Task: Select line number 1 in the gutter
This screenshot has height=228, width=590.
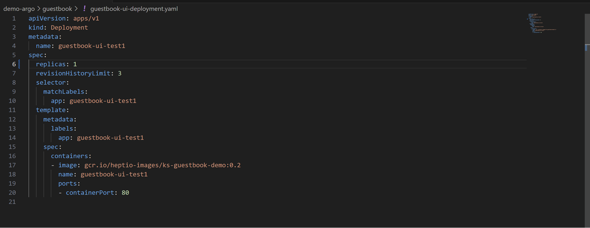Action: pos(14,18)
